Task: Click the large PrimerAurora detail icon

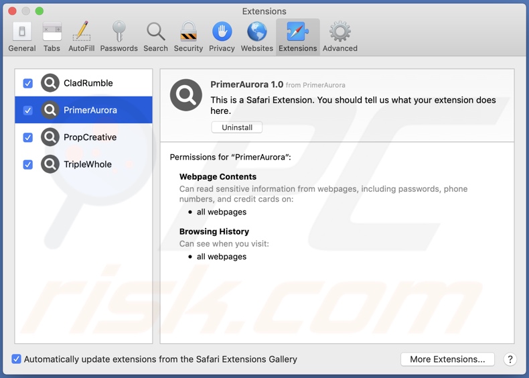Action: [x=186, y=95]
